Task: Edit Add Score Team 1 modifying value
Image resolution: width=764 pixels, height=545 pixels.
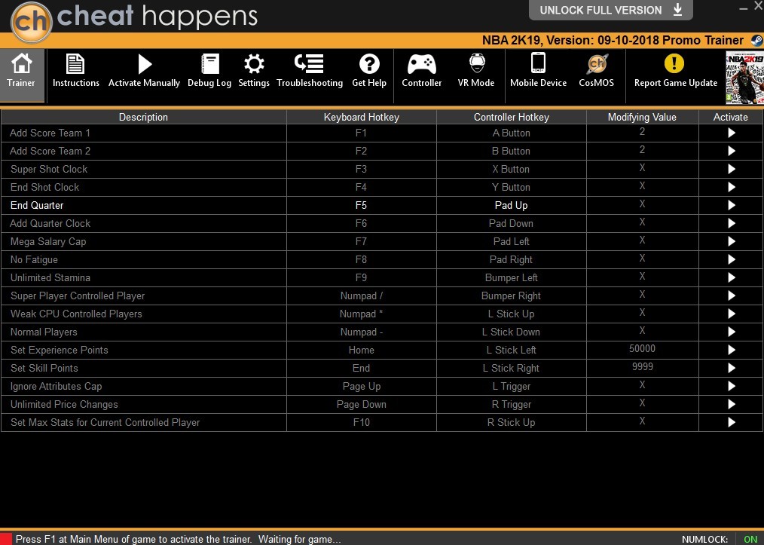Action: coord(642,132)
